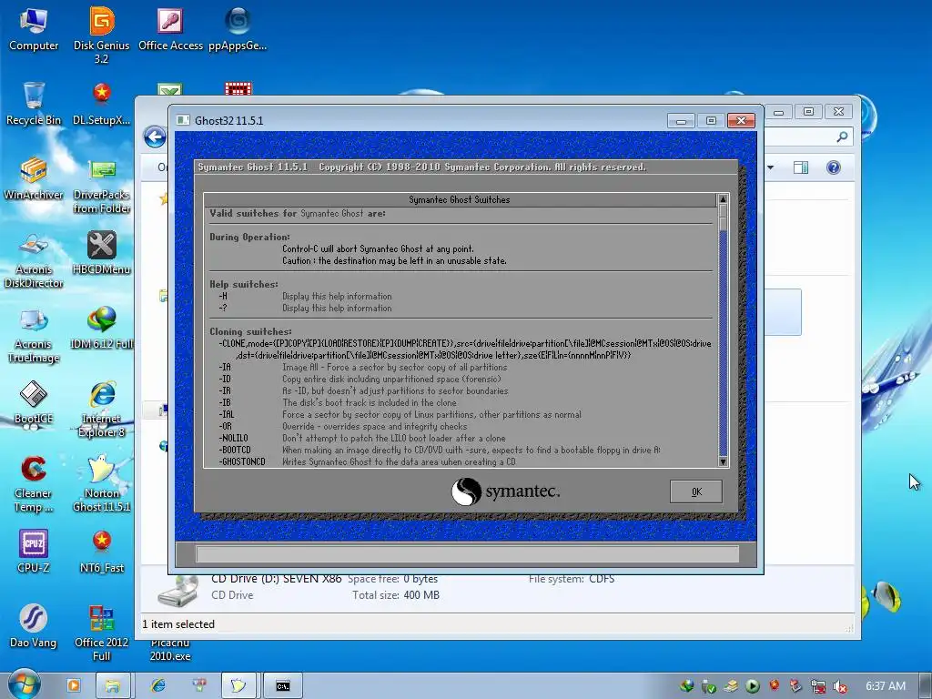
Task: Open Disk Genius 3.2 desktop icon
Action: [x=102, y=35]
